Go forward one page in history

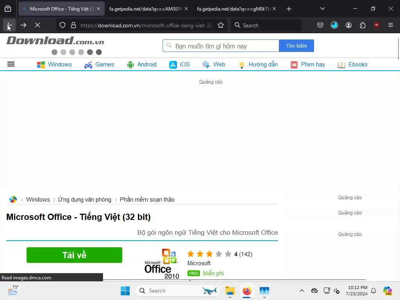[23, 25]
